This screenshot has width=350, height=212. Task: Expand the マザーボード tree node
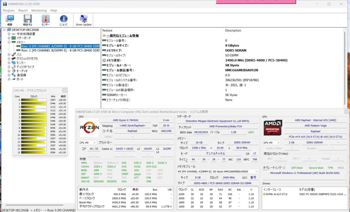coord(9,38)
